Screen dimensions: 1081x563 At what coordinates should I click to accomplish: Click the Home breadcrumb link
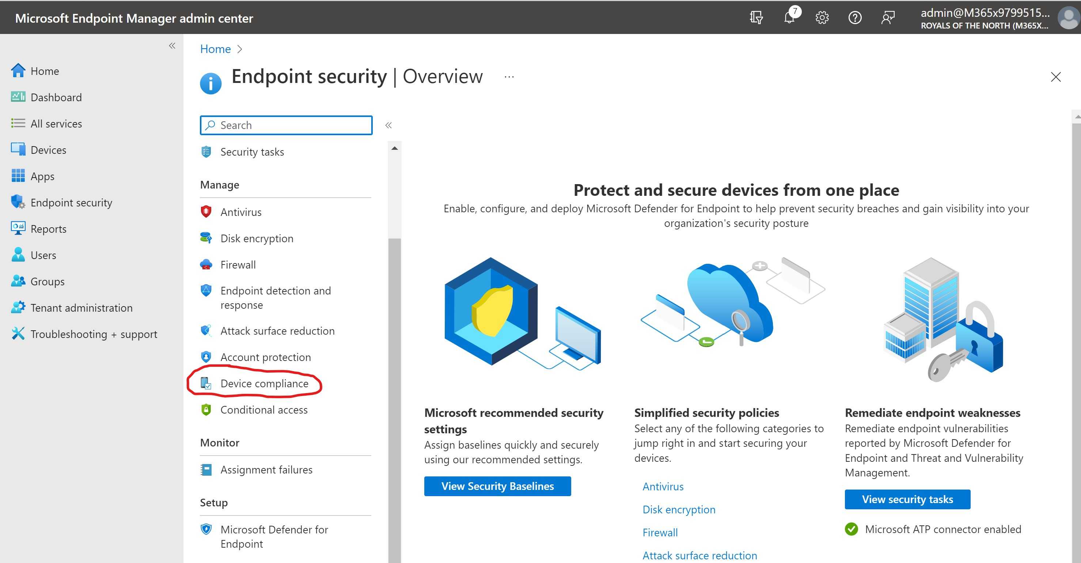215,49
